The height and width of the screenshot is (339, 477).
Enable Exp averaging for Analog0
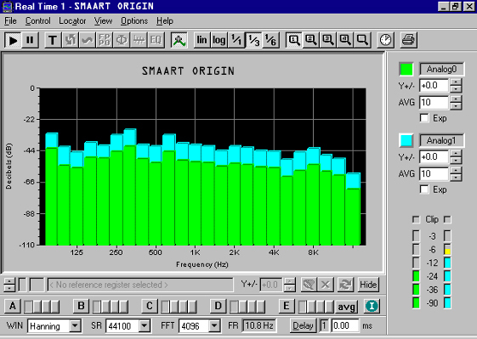[424, 118]
